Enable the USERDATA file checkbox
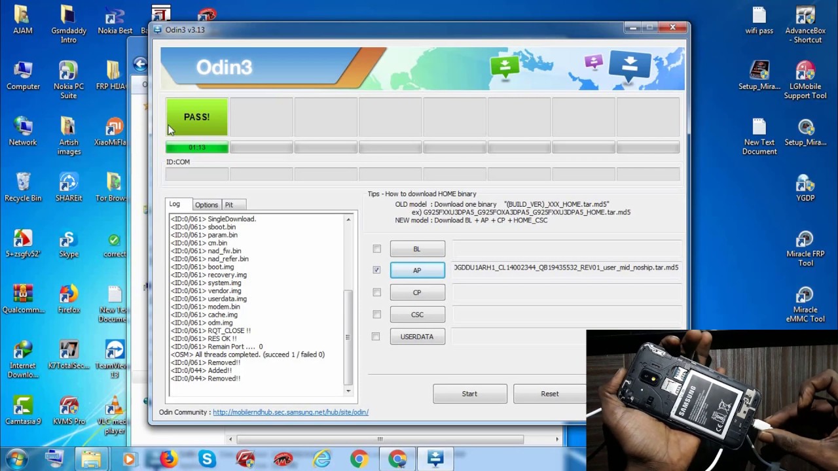Image resolution: width=838 pixels, height=471 pixels. click(x=376, y=336)
